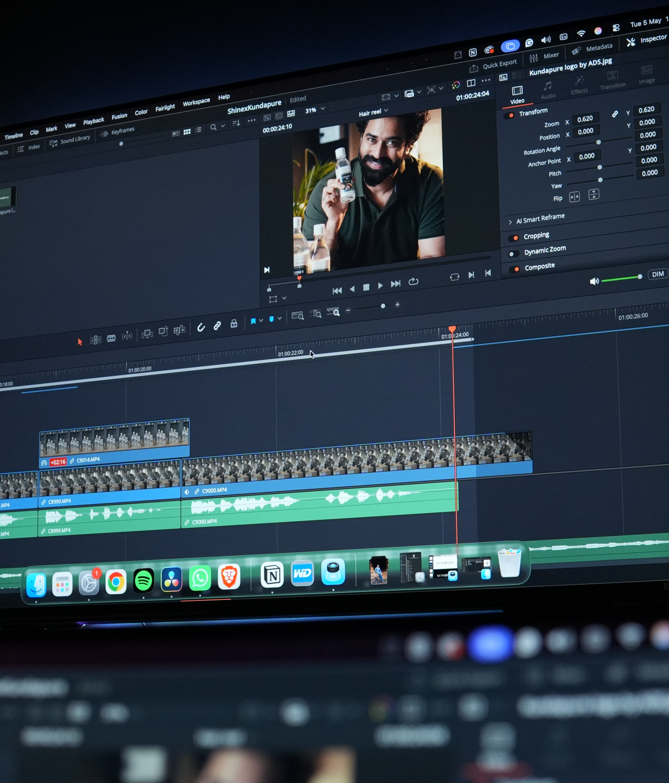Click the Full Extent Zoom icon
The height and width of the screenshot is (783, 669).
click(x=298, y=316)
